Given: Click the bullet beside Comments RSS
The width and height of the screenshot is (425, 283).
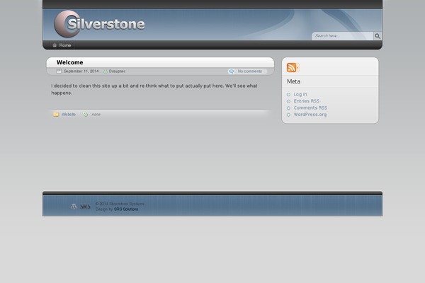Looking at the screenshot, I should (288, 108).
